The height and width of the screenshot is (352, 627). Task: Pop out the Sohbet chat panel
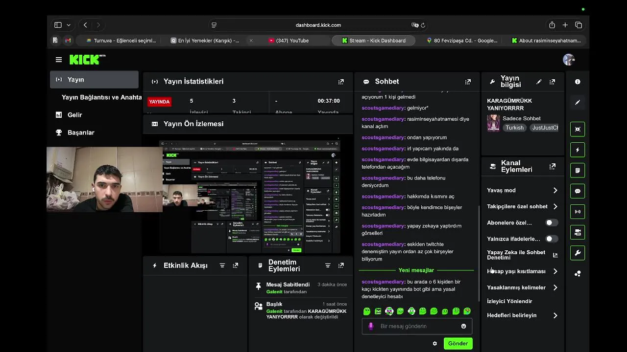point(468,82)
